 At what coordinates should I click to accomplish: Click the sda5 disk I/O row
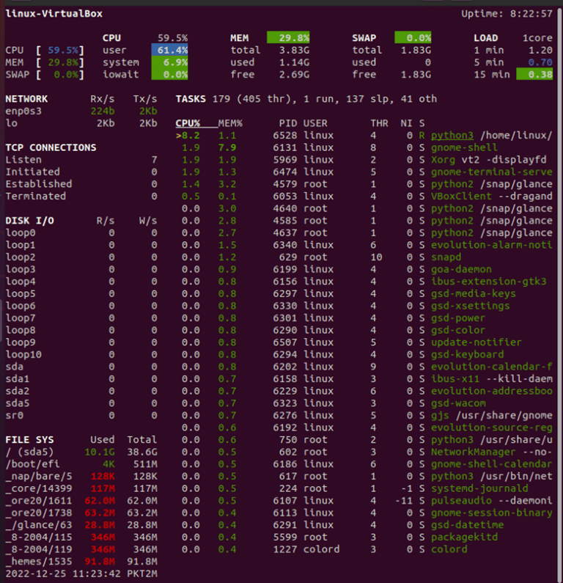coord(81,403)
